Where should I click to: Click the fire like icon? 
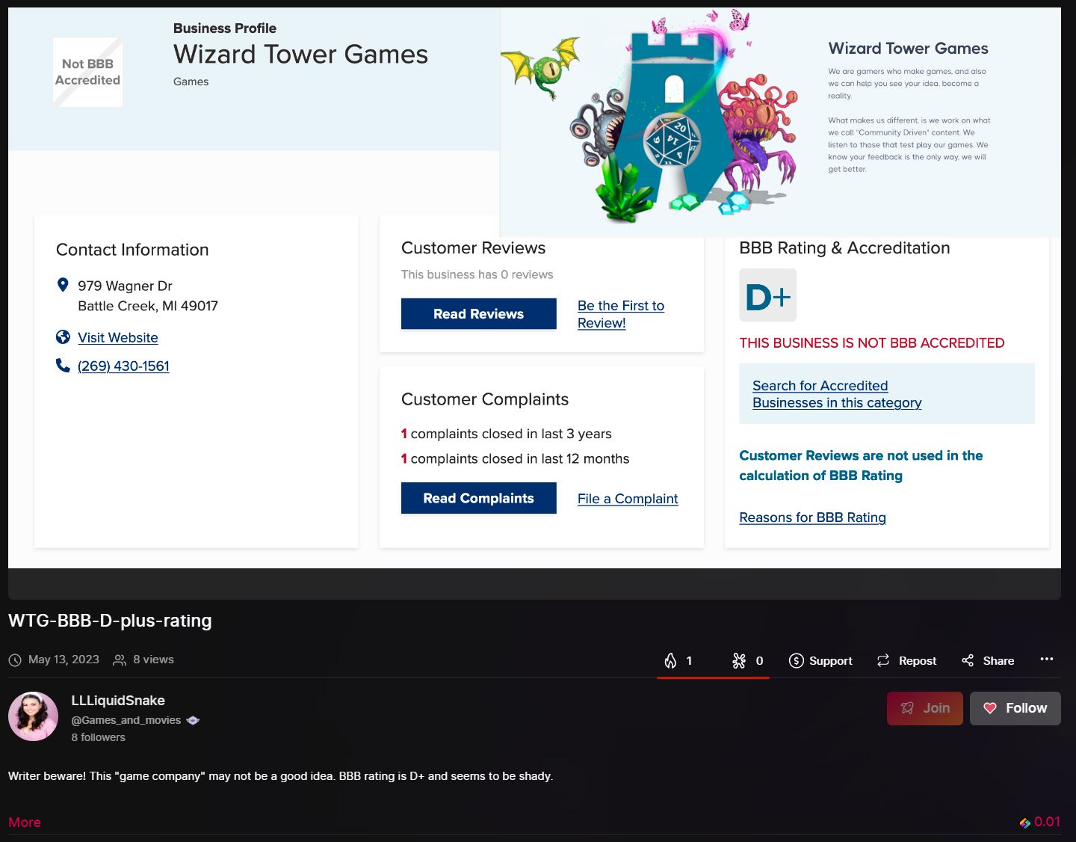click(x=670, y=660)
